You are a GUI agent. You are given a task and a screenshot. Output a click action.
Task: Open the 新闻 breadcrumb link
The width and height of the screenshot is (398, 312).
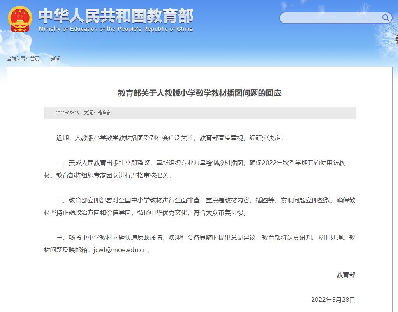tap(55, 59)
